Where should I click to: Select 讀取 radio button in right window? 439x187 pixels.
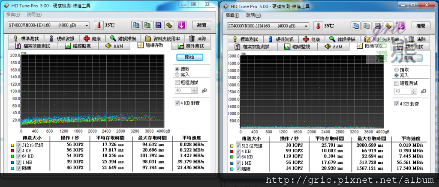397,70
